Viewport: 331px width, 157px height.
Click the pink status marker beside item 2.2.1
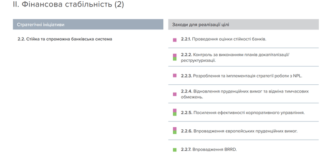coord(175,40)
